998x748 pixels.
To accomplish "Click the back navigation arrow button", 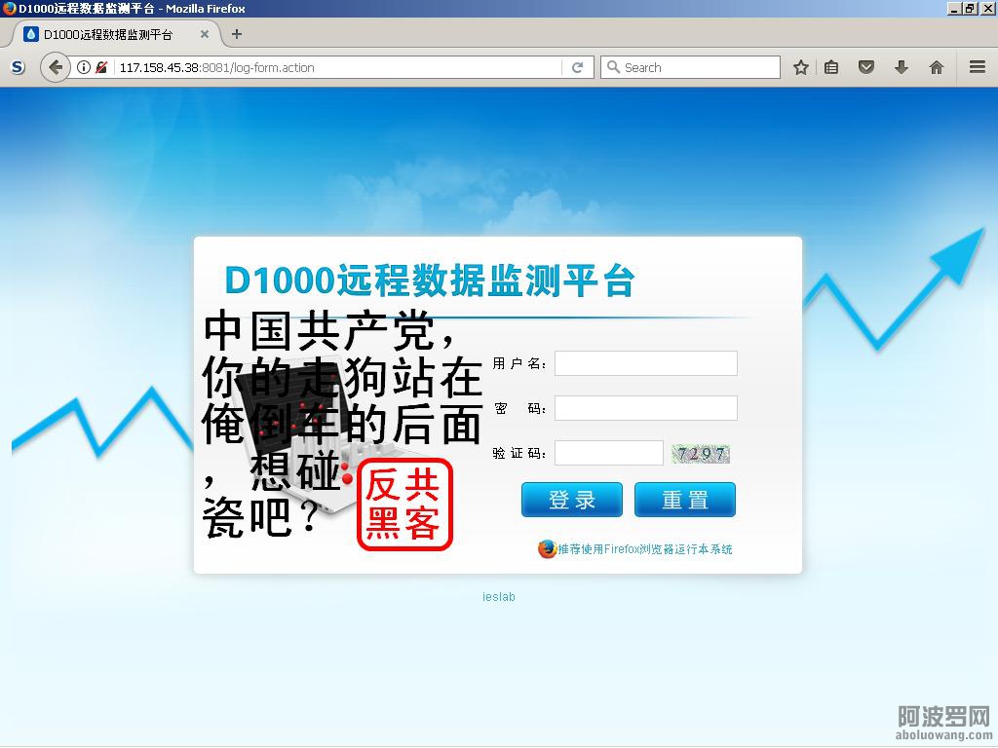I will [56, 67].
